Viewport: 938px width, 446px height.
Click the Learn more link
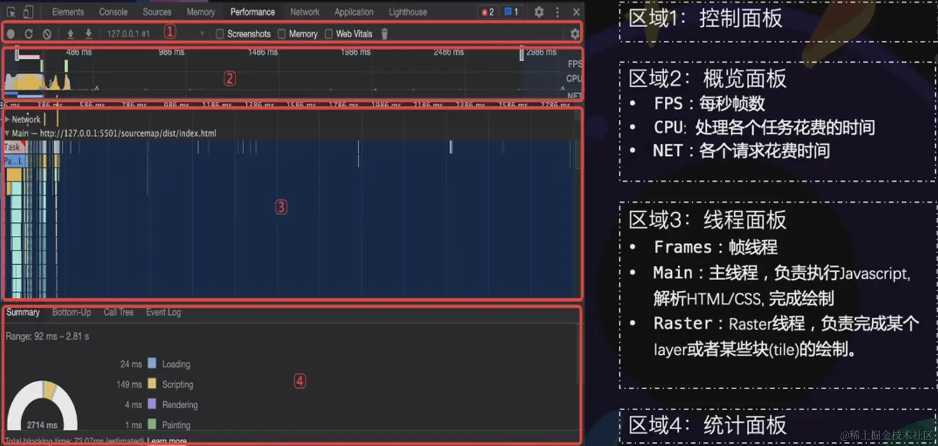coord(167,441)
